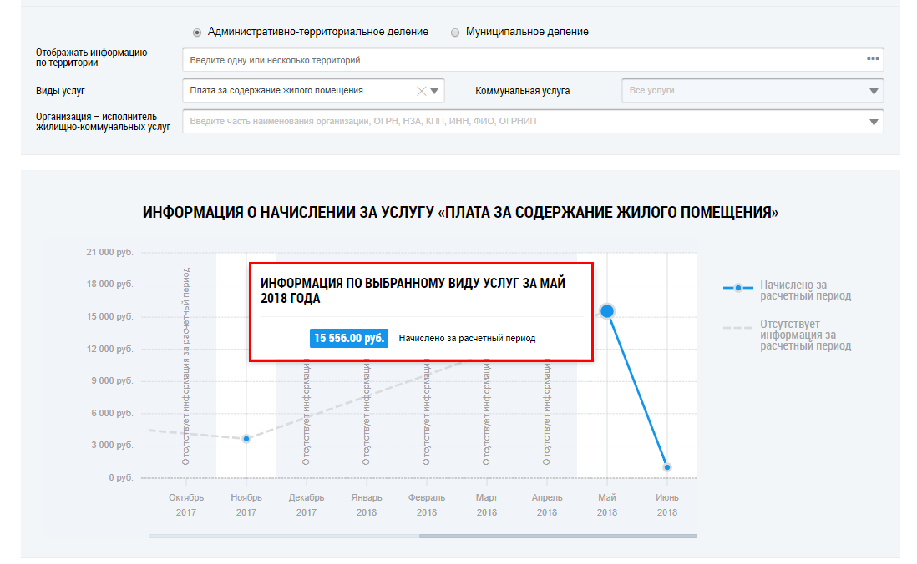The width and height of the screenshot is (917, 564).
Task: Click the November 2017 data point
Action: tap(246, 439)
